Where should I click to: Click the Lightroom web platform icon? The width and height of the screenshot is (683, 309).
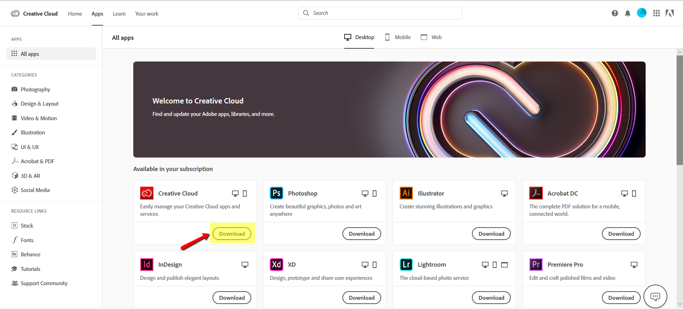click(x=504, y=265)
